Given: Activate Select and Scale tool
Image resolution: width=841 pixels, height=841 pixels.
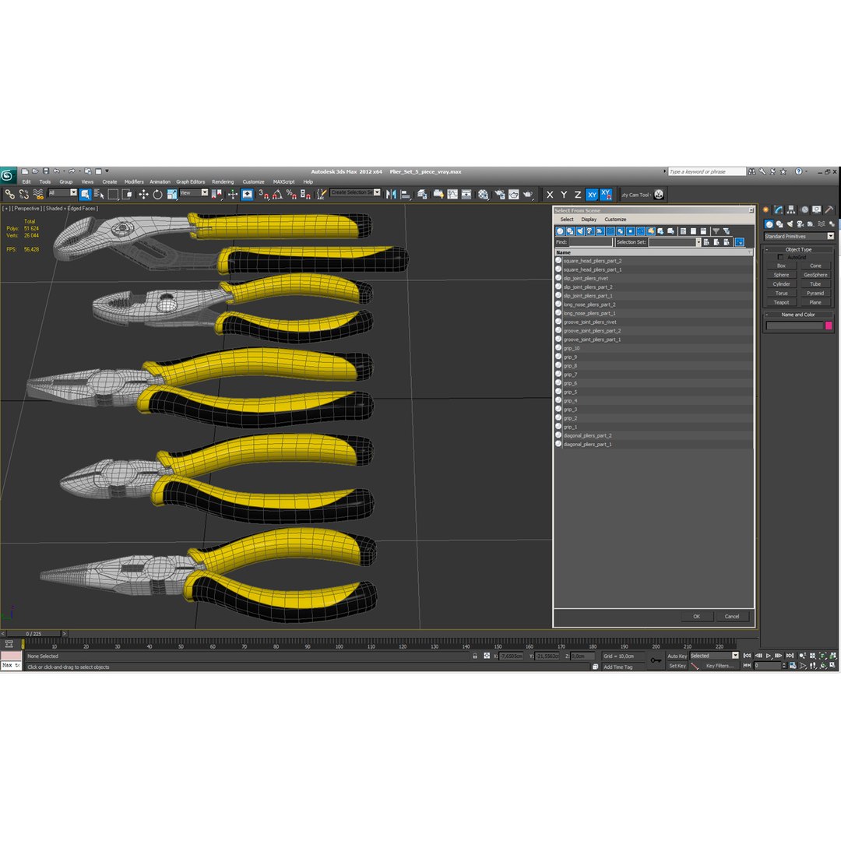Looking at the screenshot, I should coord(171,194).
